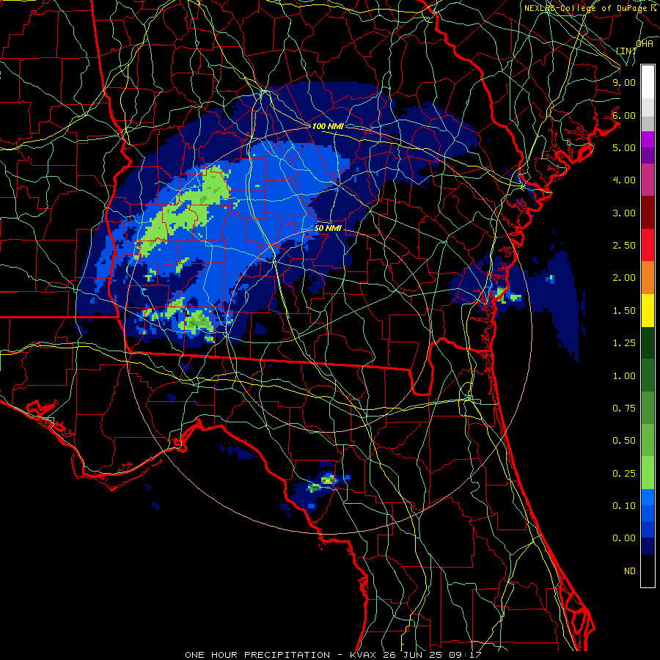
Task: Select the 1.50 legend value
Action: pyautogui.click(x=624, y=311)
